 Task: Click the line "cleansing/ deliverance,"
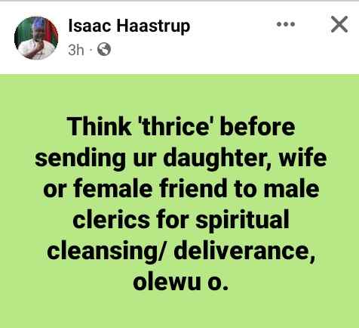(x=181, y=252)
